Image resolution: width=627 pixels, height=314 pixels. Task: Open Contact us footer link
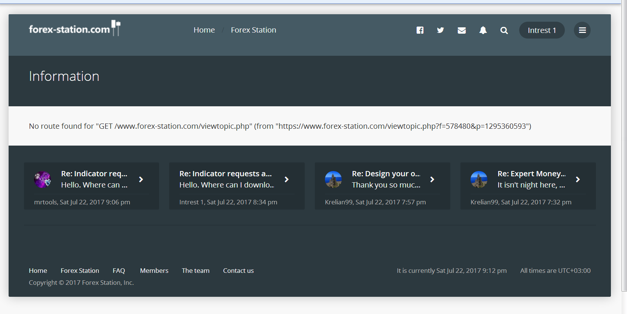[238, 271]
